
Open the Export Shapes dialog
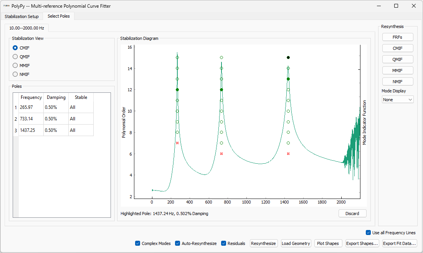[x=362, y=243]
